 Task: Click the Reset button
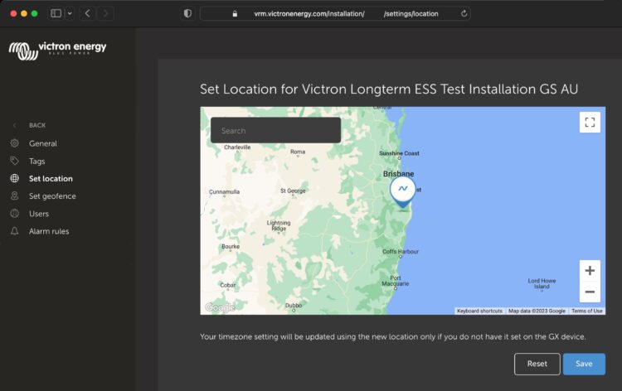tap(537, 364)
